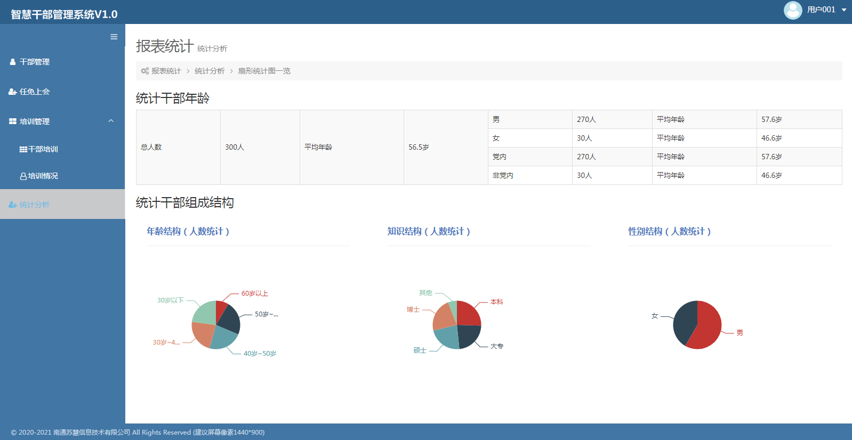The width and height of the screenshot is (852, 440).
Task: Click the 报表统计 breadcrumb link
Action: click(x=166, y=71)
